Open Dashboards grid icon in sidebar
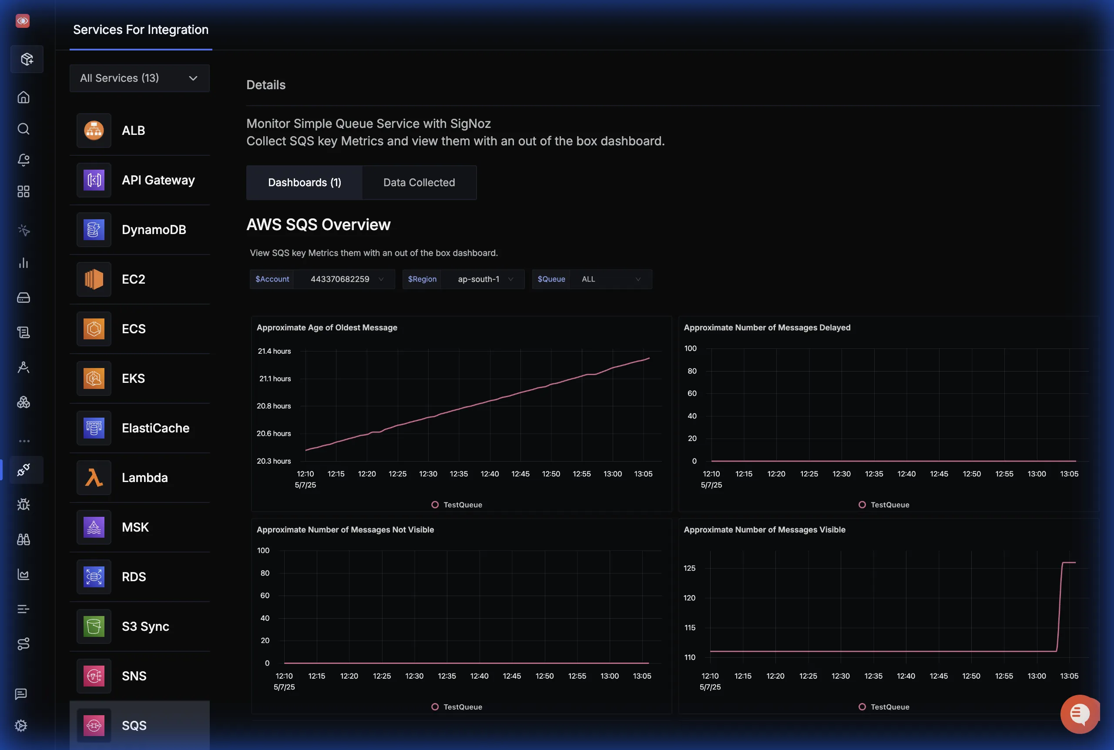 click(x=23, y=192)
